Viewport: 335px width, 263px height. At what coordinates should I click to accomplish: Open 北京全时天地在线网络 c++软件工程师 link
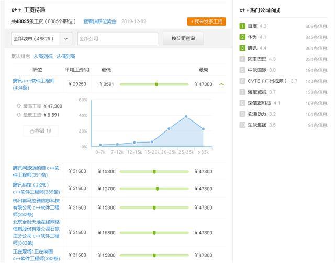click(x=36, y=232)
